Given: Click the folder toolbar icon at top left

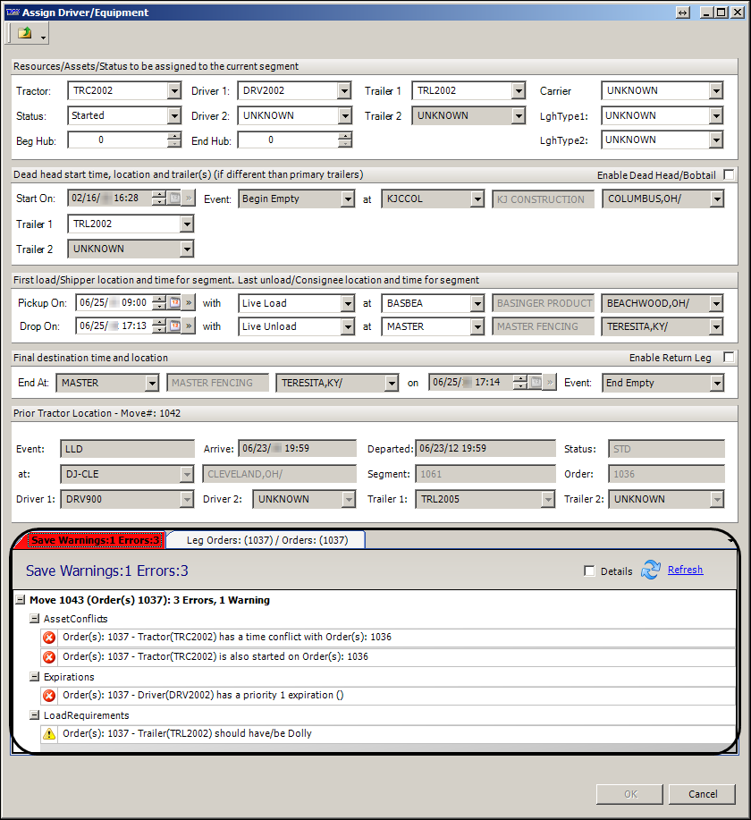Looking at the screenshot, I should coord(24,33).
